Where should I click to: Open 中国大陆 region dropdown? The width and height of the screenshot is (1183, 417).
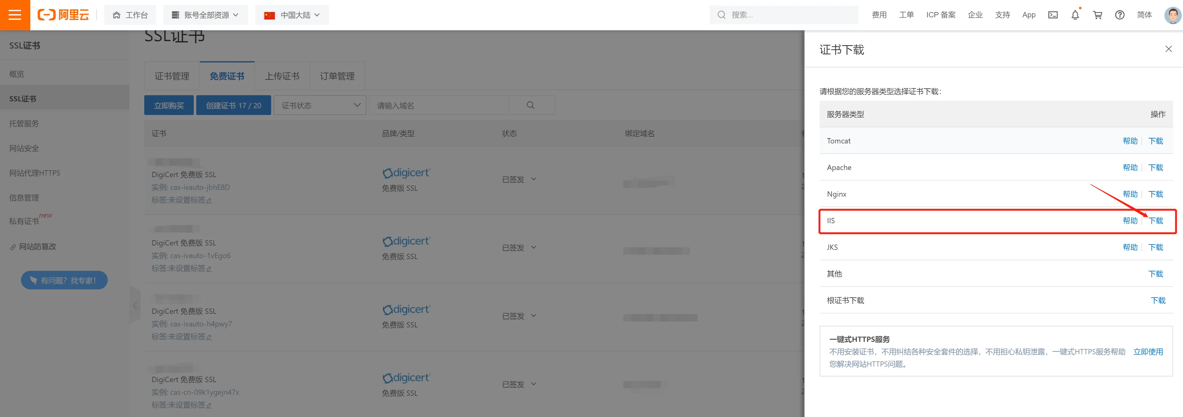click(x=292, y=15)
